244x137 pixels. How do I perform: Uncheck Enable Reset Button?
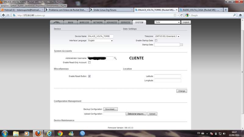[89, 76]
